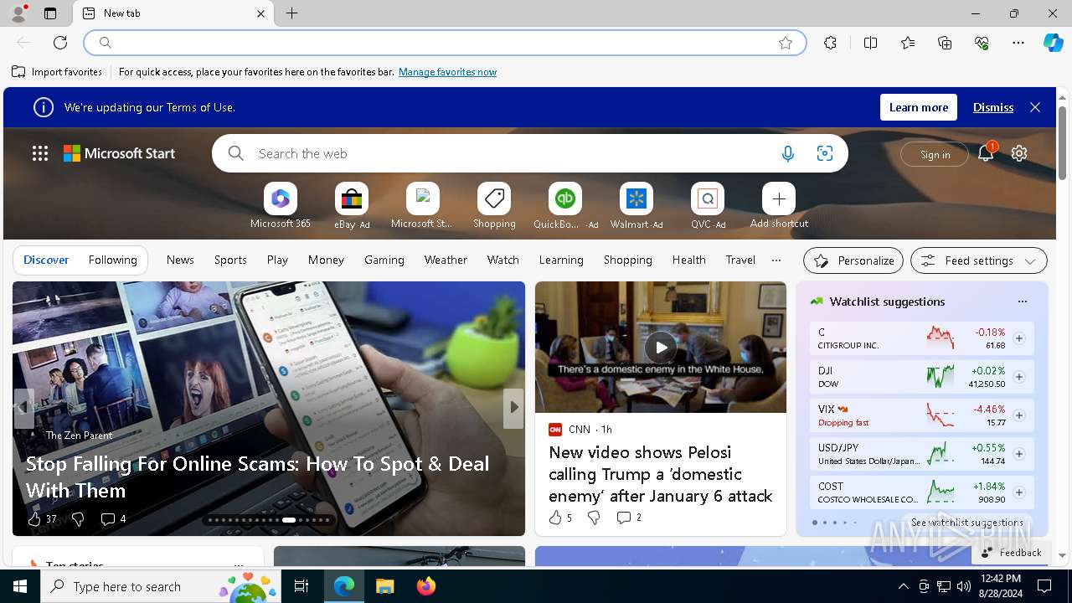
Task: Open a new tab with the plus button
Action: click(x=291, y=13)
